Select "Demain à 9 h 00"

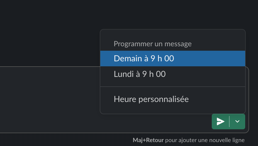tap(144, 59)
